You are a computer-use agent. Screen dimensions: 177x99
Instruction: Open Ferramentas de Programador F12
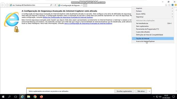click(x=153, y=29)
